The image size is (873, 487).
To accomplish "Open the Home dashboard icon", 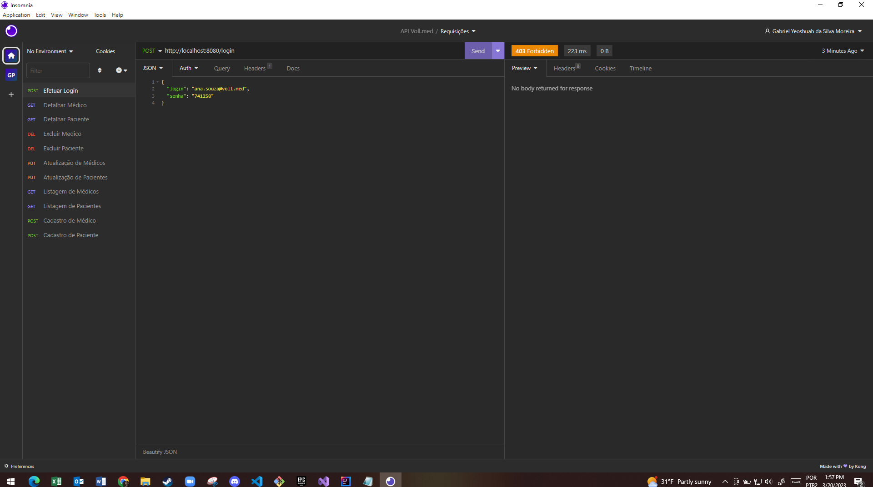I will (11, 56).
